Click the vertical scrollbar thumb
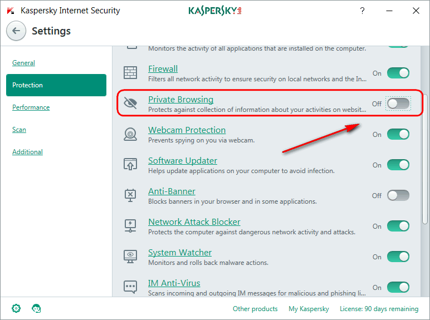Image resolution: width=430 pixels, height=320 pixels. coord(425,159)
